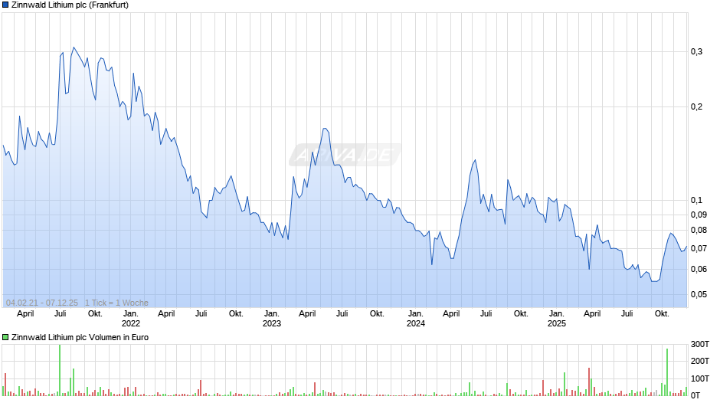Click the date range '04.02.21 - 07.12.25'
This screenshot has height=403, width=720.
pos(42,303)
